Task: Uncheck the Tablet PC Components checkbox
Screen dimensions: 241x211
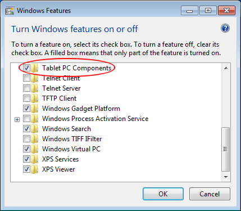Action: click(x=26, y=68)
